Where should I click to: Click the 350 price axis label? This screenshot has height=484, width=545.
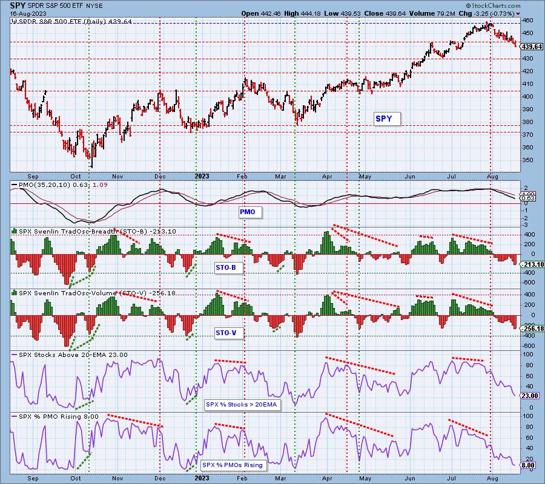528,160
